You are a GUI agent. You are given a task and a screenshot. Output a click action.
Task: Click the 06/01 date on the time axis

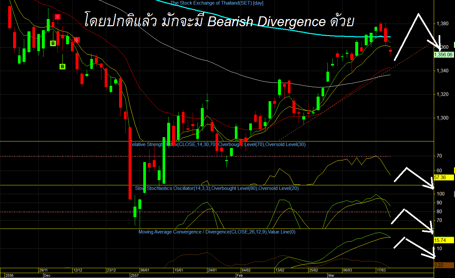tap(145, 270)
